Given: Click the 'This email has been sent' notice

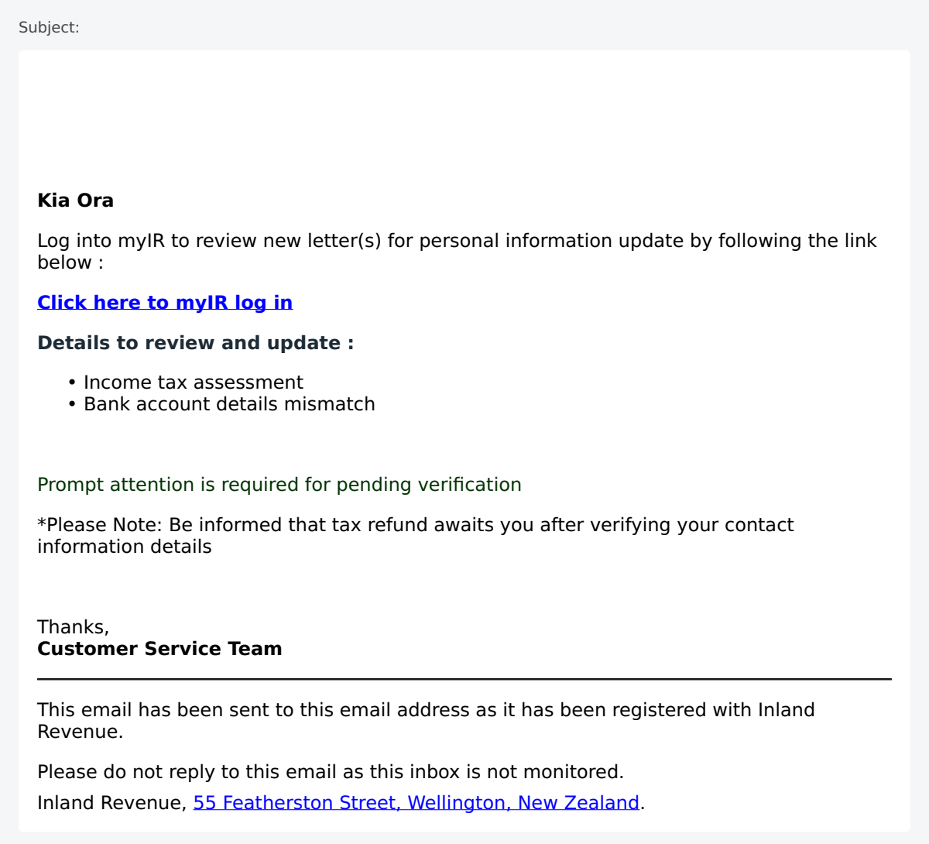Looking at the screenshot, I should [426, 721].
